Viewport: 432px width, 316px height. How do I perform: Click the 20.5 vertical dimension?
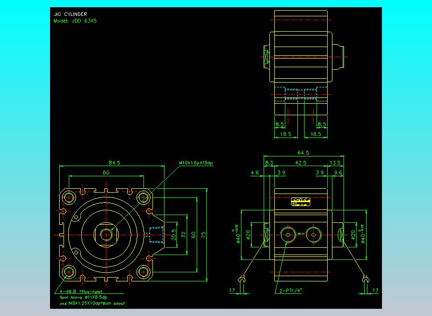(x=174, y=234)
